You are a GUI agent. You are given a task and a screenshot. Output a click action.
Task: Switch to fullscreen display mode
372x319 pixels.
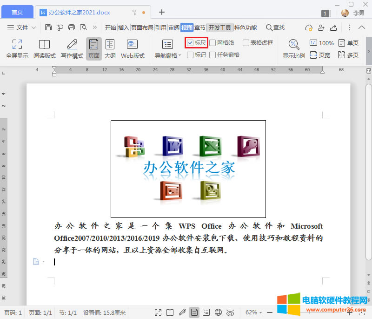click(16, 48)
